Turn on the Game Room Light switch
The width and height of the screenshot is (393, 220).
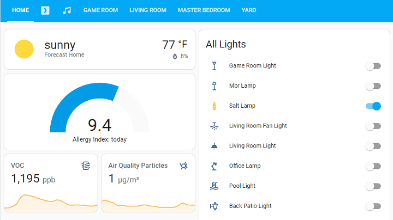click(x=373, y=66)
